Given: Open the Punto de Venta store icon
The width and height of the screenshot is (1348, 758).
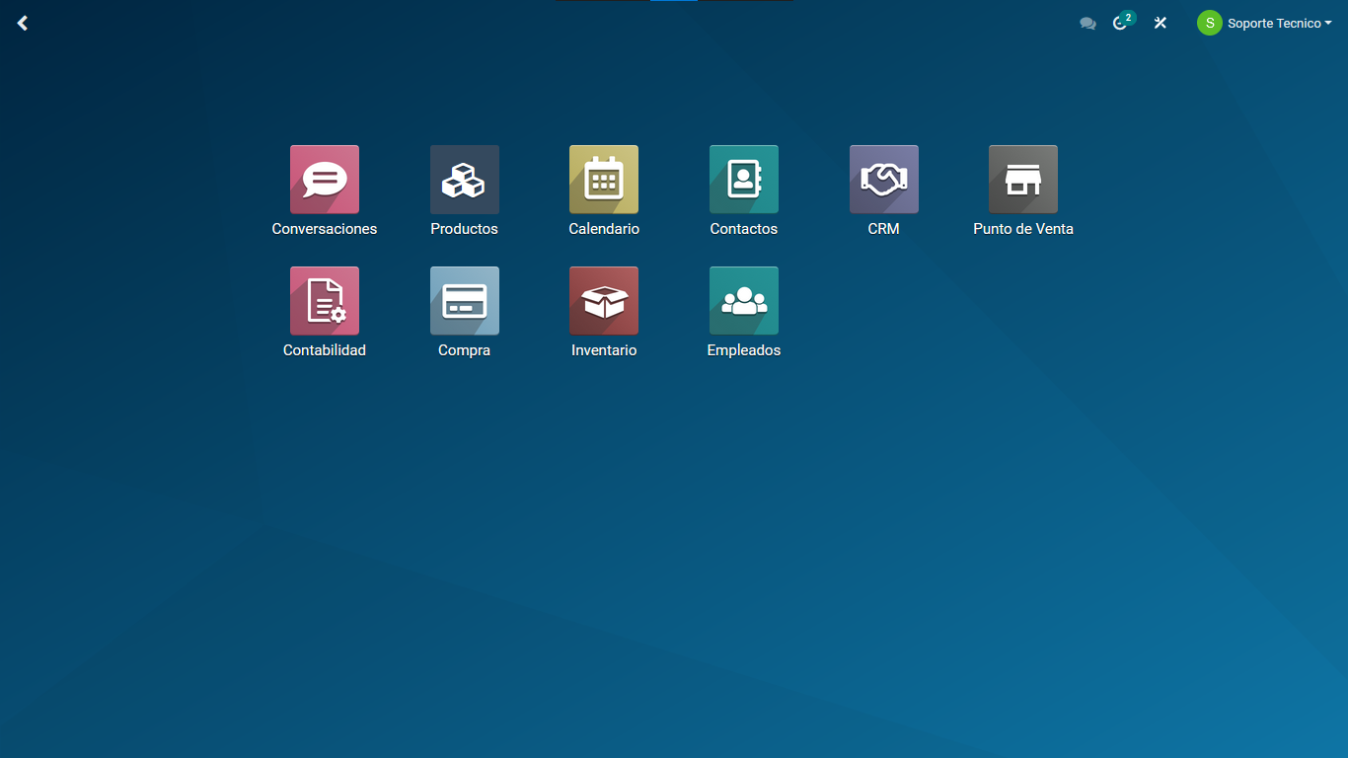Looking at the screenshot, I should [1023, 180].
